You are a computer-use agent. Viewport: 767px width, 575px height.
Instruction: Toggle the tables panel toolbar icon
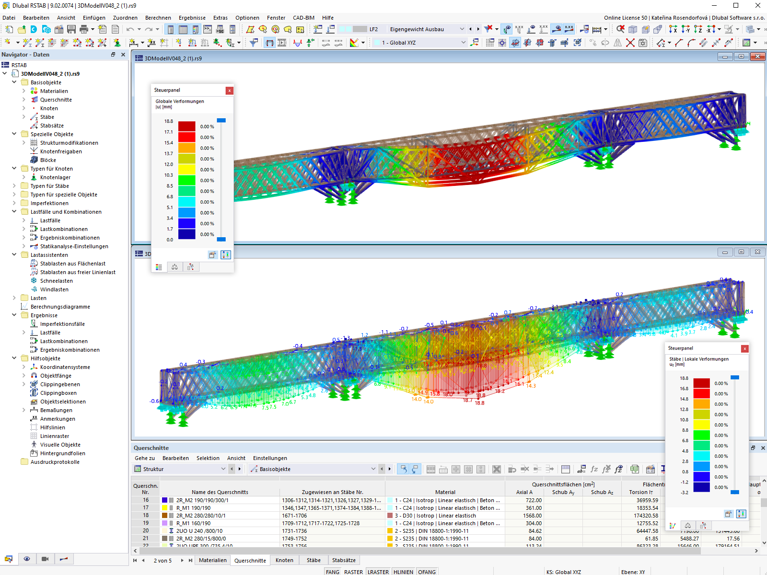tap(183, 29)
